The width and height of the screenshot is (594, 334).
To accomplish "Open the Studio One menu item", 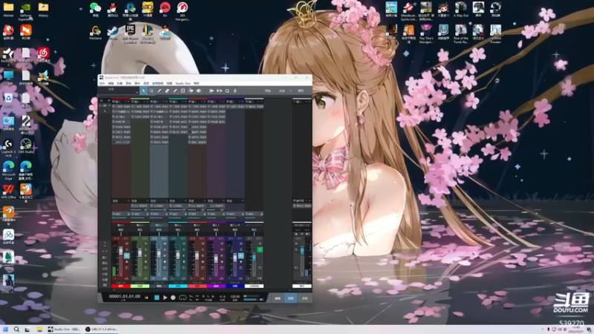I will pos(183,83).
